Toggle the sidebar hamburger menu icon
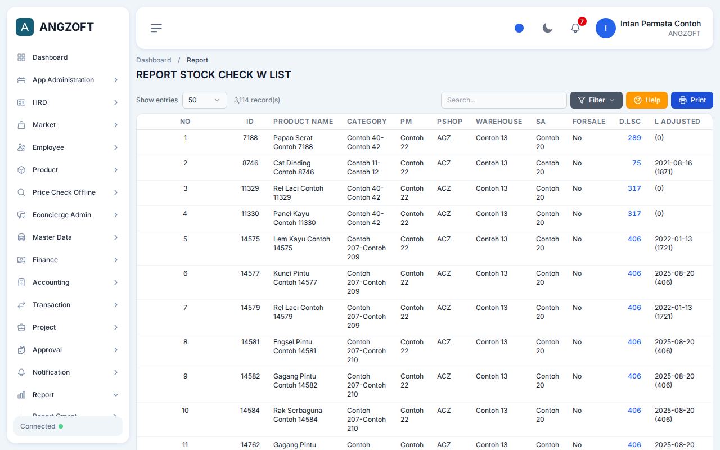Screen dimensions: 720x450 click(156, 28)
